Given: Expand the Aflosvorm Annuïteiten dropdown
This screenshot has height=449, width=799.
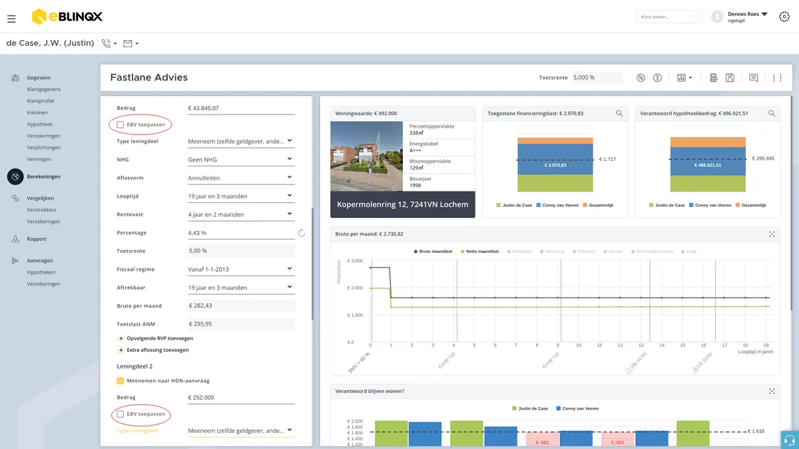Looking at the screenshot, I should [x=241, y=178].
